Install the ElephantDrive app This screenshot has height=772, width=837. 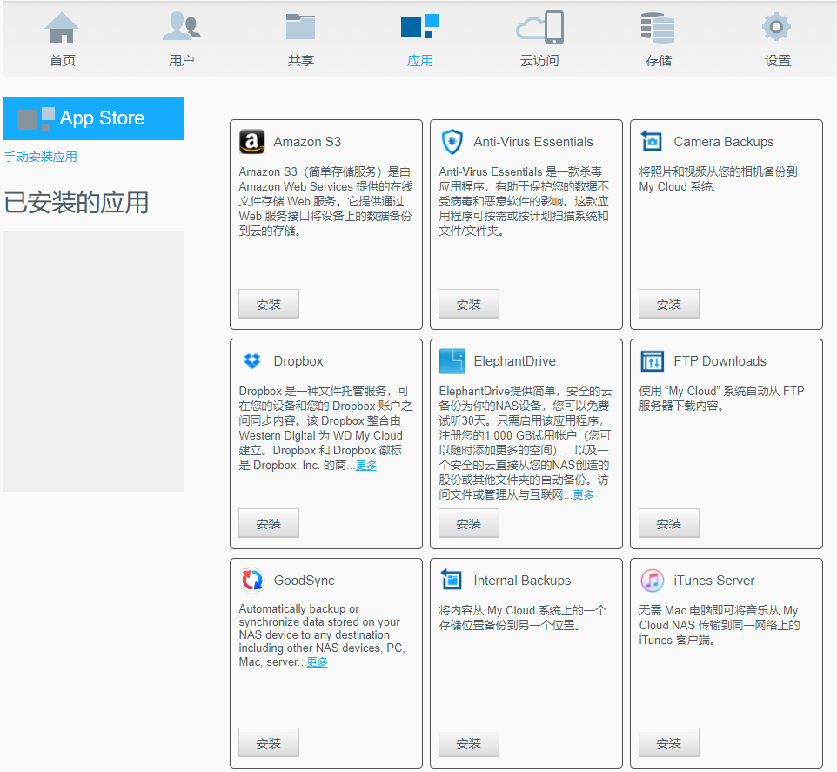coord(469,523)
